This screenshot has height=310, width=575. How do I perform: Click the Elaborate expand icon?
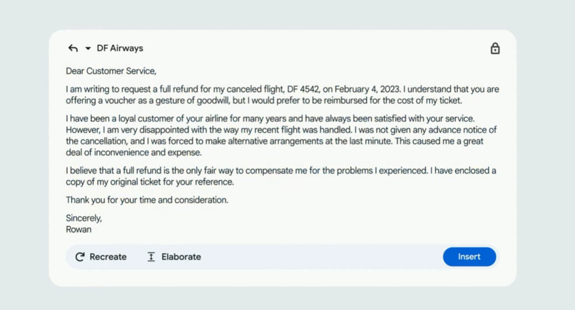click(x=151, y=257)
